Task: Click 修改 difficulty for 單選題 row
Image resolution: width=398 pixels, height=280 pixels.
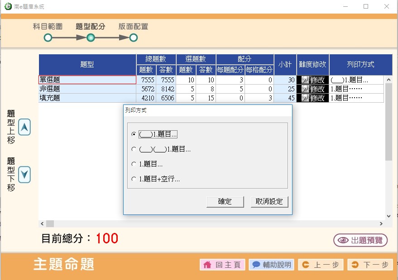Action: tap(312, 80)
